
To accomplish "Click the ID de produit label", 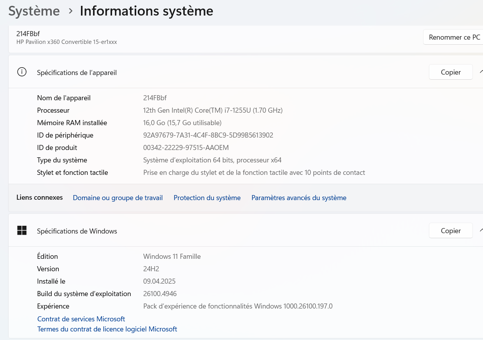I will (57, 148).
